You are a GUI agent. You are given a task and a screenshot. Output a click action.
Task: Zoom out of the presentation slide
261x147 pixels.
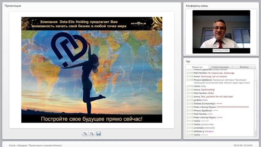[x=92, y=134]
